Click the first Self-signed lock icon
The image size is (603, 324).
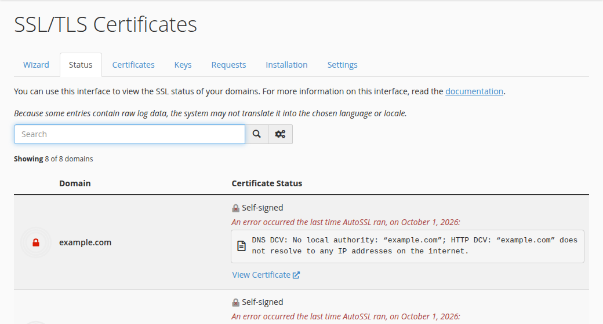pos(236,208)
